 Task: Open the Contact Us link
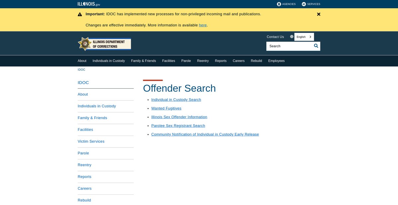(275, 37)
